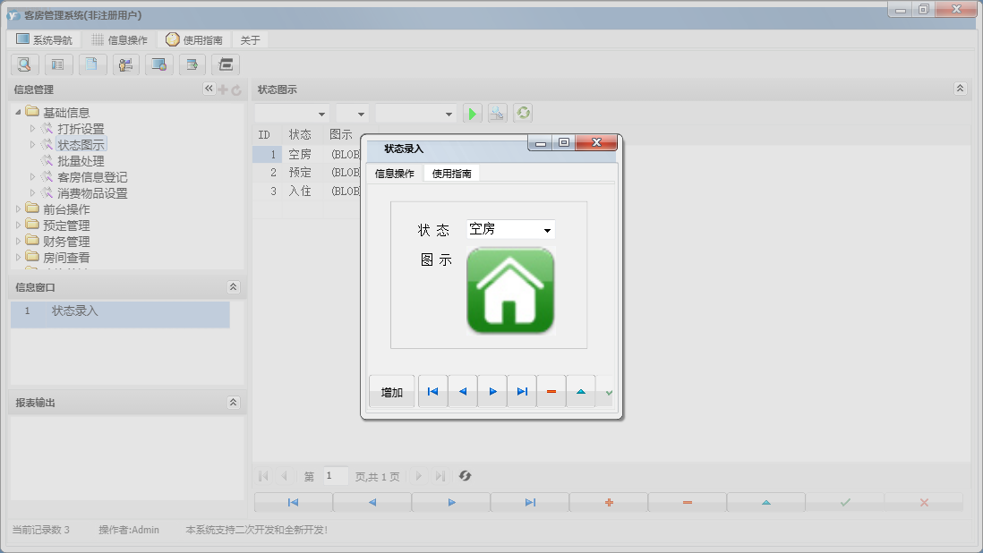This screenshot has width=983, height=553.
Task: Collapse the 信息窗口 panel
Action: [x=233, y=287]
